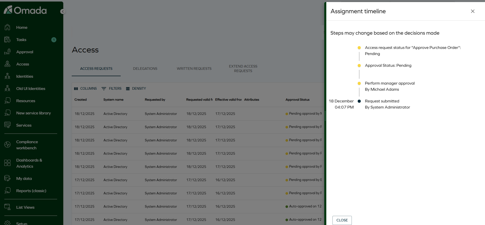Click the Request submitted timeline marker
Image resolution: width=485 pixels, height=225 pixels.
[359, 101]
